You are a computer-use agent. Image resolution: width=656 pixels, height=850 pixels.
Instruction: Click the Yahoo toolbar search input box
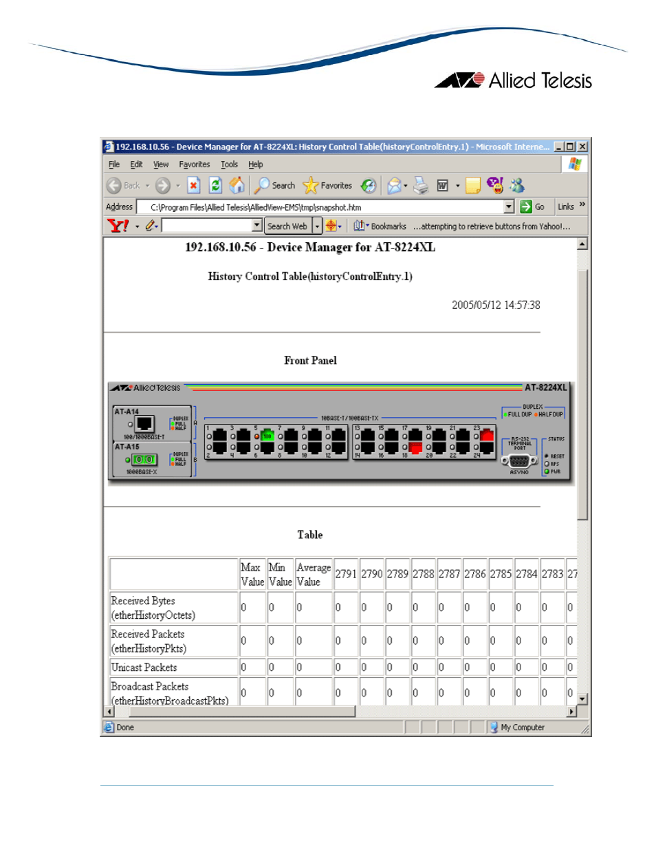[x=207, y=225]
